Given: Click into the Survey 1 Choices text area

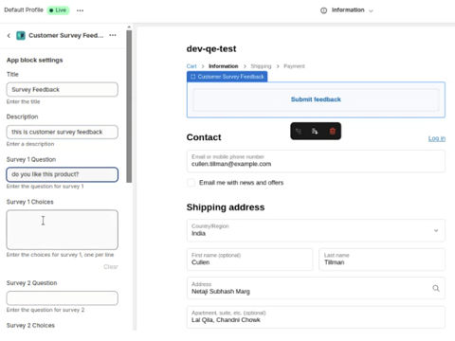Looking at the screenshot, I should 63,229.
